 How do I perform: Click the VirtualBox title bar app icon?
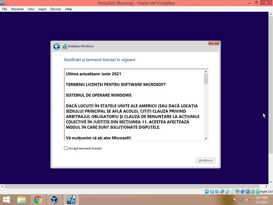pos(3,3)
